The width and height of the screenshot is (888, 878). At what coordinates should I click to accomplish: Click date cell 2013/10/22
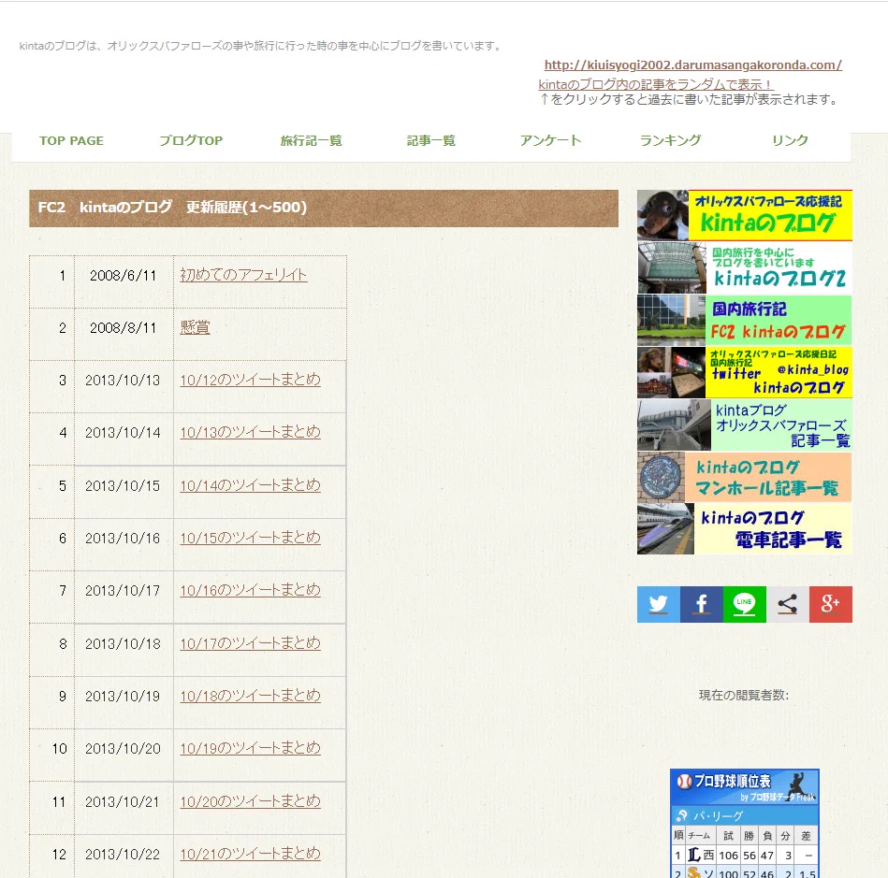pos(123,855)
